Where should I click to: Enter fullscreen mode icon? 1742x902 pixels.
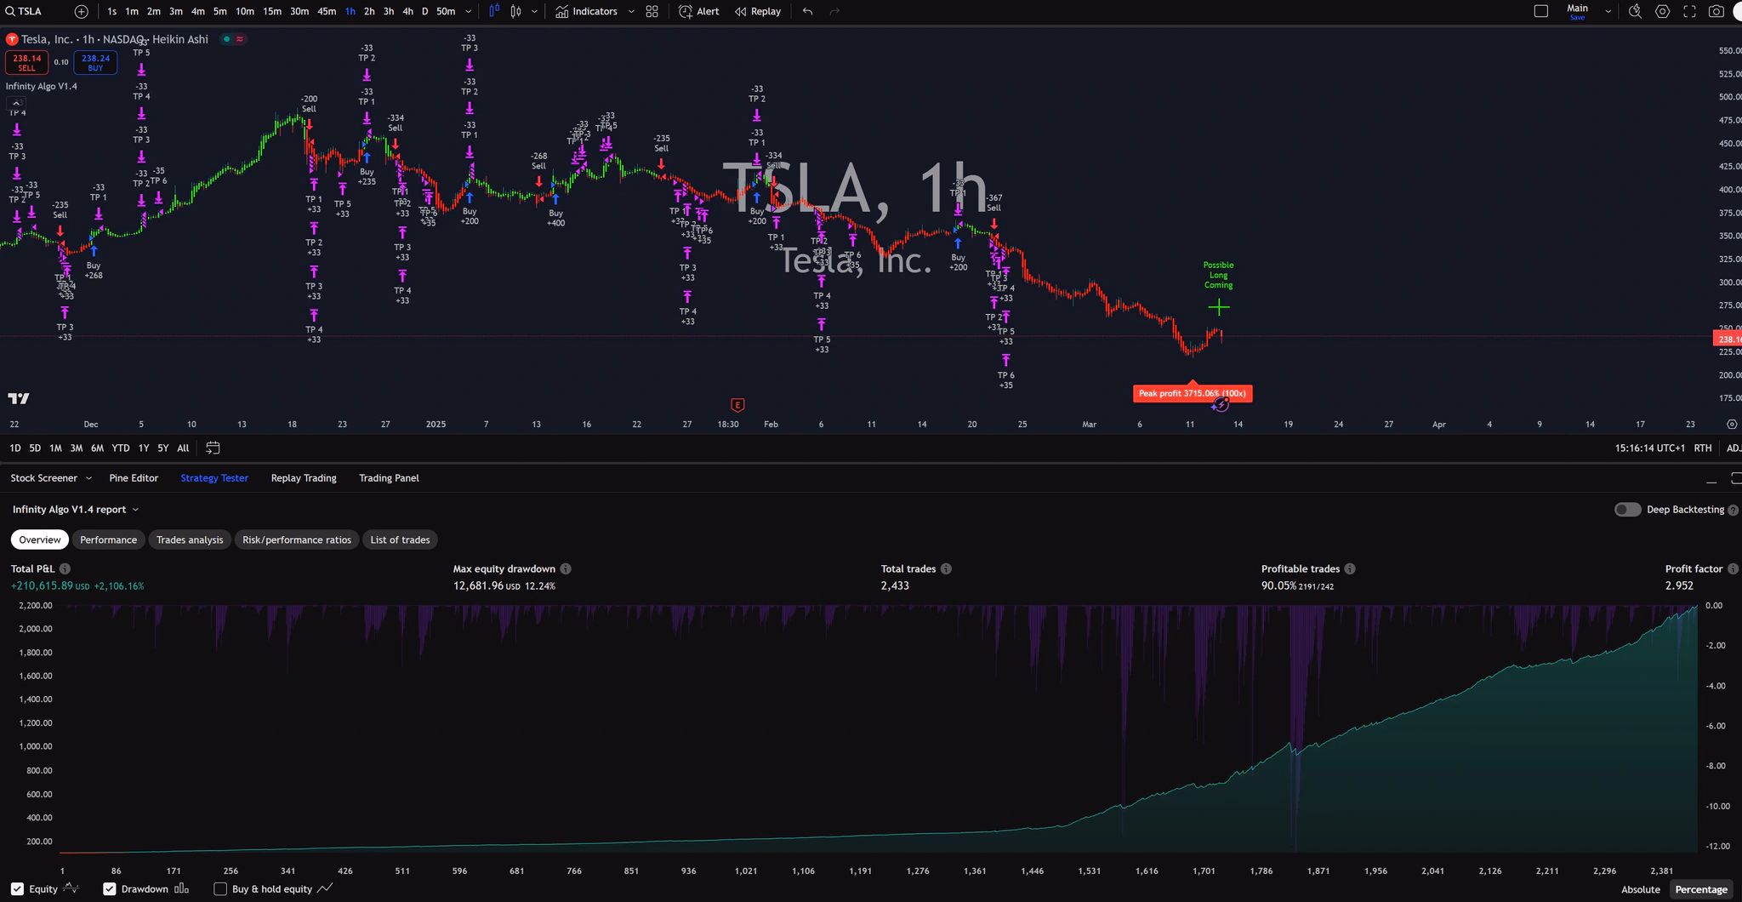[x=1689, y=11]
